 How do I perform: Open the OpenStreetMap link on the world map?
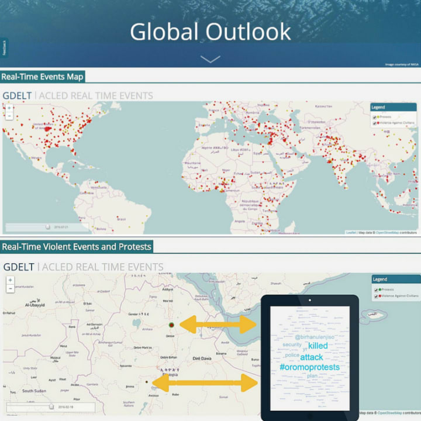(387, 233)
